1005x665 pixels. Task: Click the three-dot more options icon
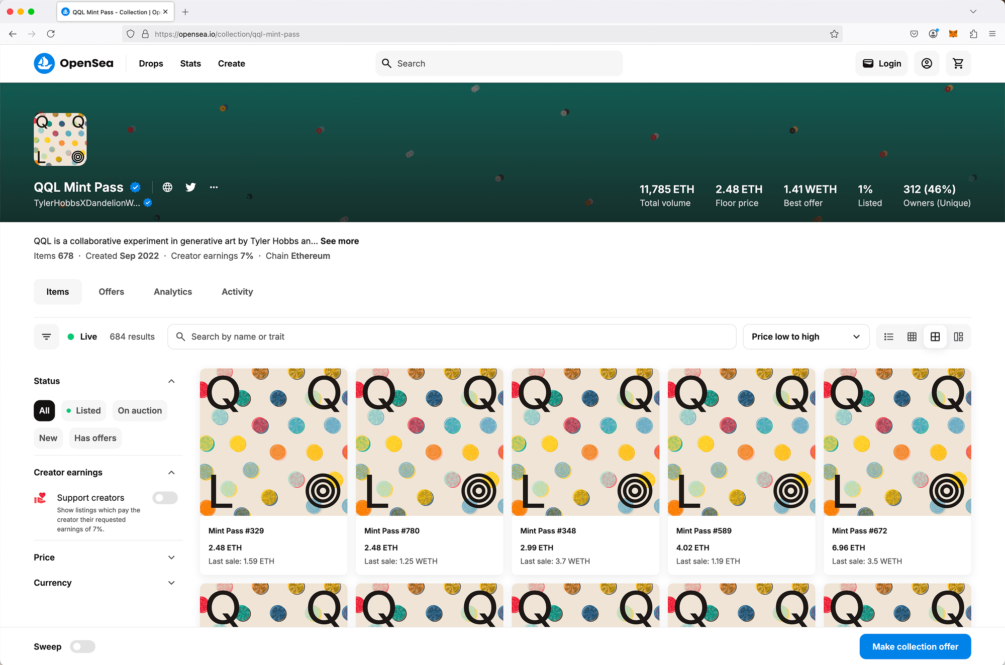[214, 187]
